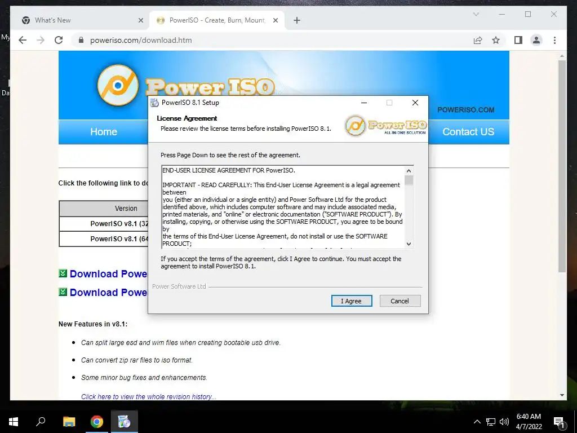Open the Windows notification center
Image resolution: width=577 pixels, height=433 pixels.
pyautogui.click(x=559, y=422)
